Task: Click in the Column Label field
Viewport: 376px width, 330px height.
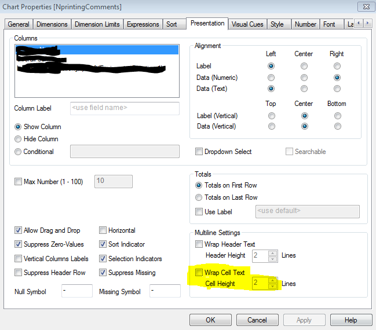Action: pos(125,108)
